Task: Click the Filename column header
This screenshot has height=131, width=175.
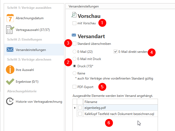Action: coord(120,102)
